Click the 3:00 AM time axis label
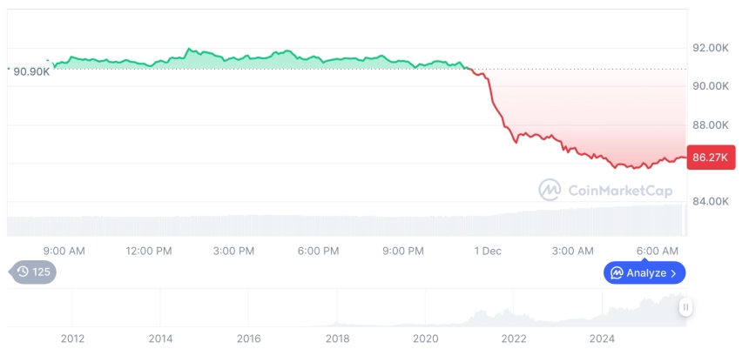The image size is (749, 349). 573,251
